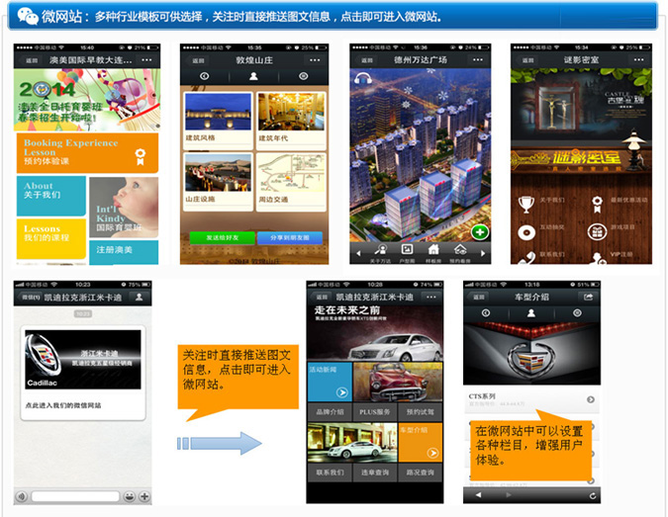
Task: Click the 点此进入我们的微信网站 link text
Action: click(x=63, y=405)
